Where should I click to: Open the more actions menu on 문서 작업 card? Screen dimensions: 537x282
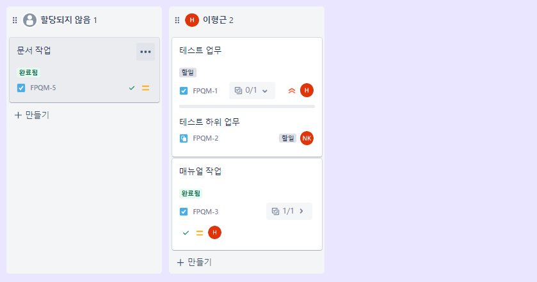coord(145,52)
